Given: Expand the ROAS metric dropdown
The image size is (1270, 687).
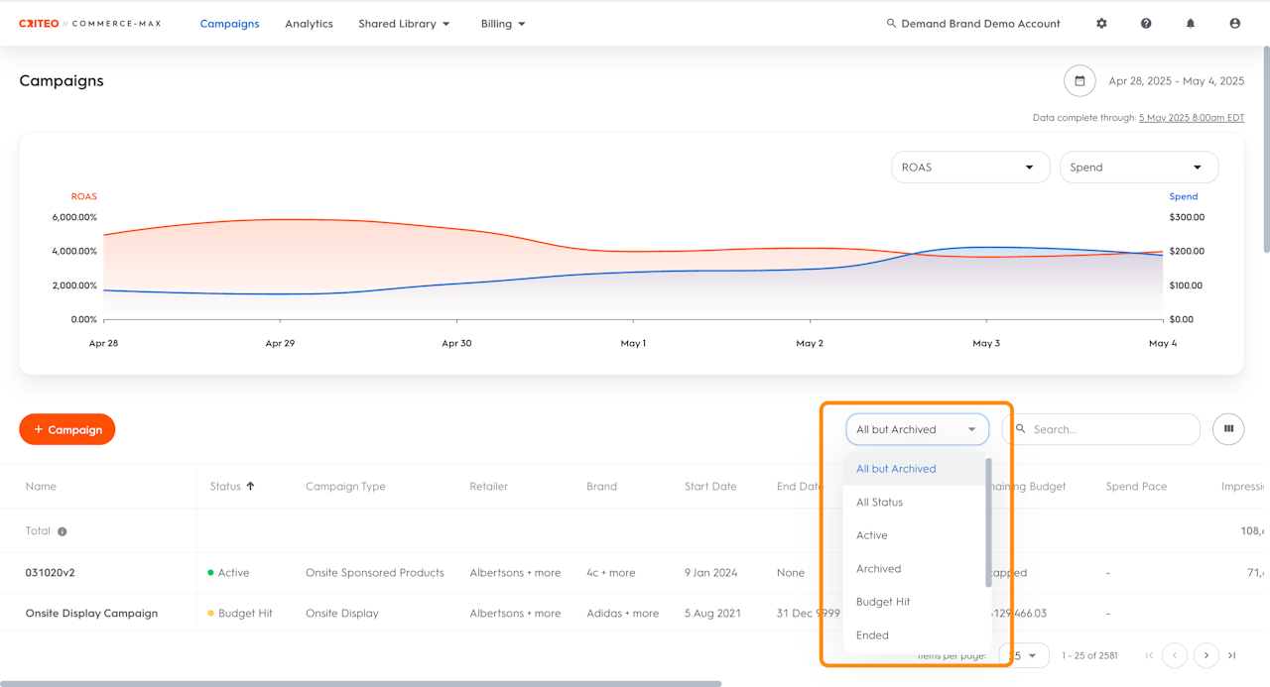Looking at the screenshot, I should pos(969,168).
